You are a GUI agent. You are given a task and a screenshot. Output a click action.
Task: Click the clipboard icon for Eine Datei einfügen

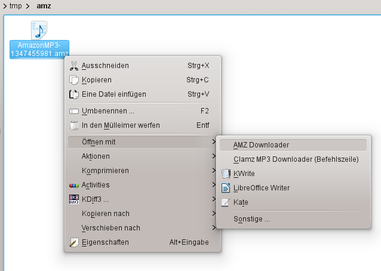[x=74, y=94]
